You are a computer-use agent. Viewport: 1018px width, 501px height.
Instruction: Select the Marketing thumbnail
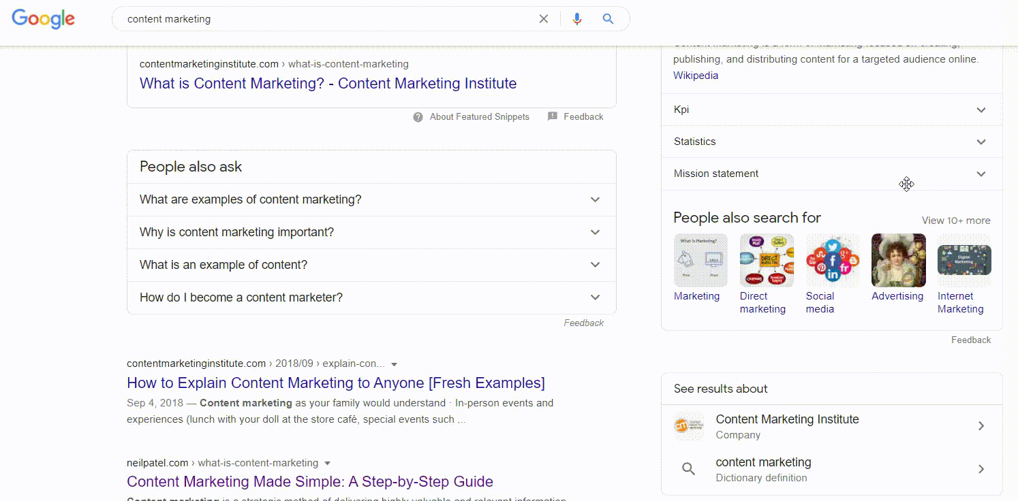(700, 261)
